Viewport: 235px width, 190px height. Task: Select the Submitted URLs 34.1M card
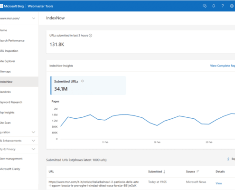(x=88, y=85)
